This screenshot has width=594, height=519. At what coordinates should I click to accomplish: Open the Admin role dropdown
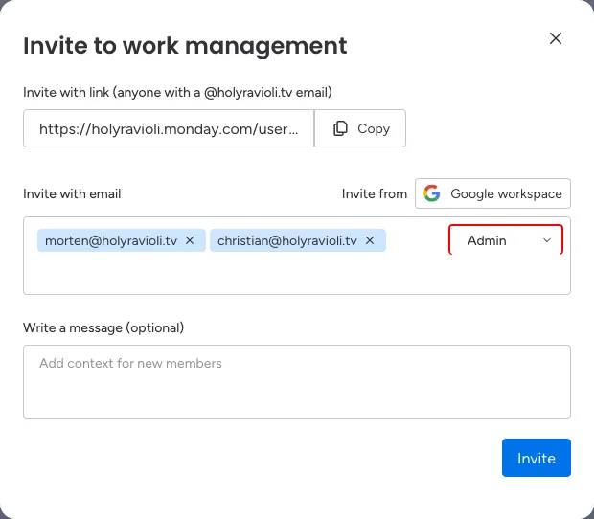[x=505, y=240]
